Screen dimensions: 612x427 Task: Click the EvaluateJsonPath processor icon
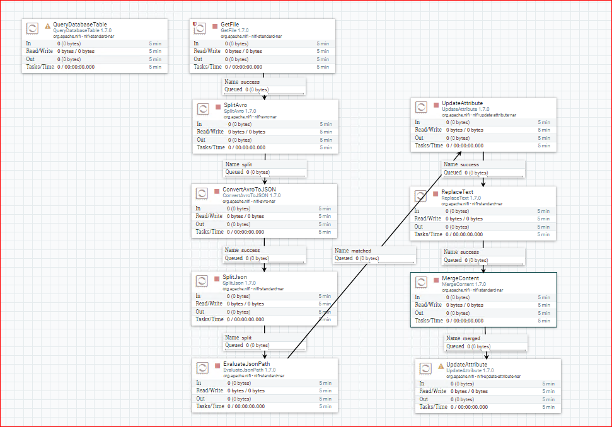202,368
